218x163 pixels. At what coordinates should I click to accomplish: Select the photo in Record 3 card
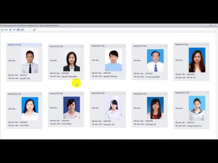point(71,60)
